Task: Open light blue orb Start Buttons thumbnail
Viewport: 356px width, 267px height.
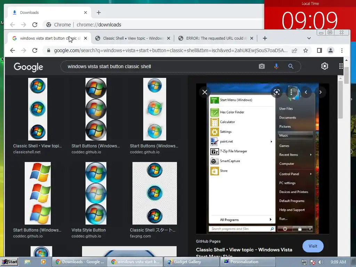Action: point(155,109)
